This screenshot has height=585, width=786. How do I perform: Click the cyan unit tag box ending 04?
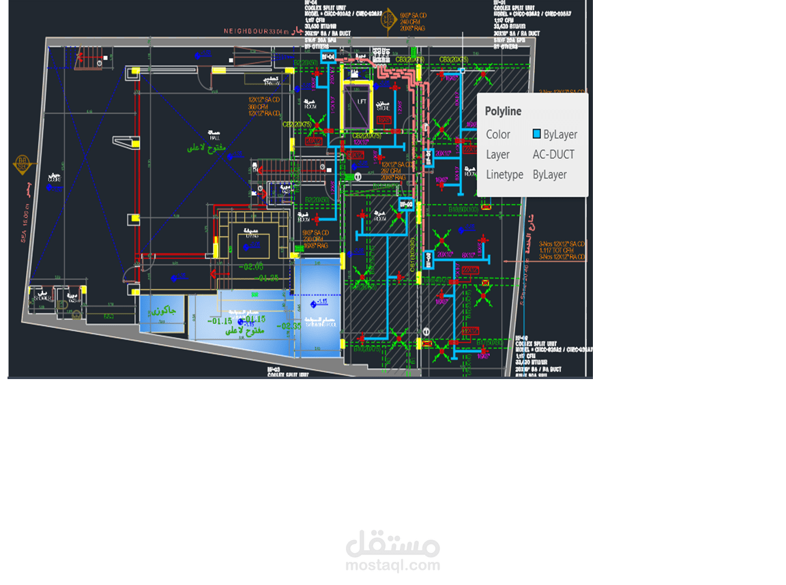327,57
